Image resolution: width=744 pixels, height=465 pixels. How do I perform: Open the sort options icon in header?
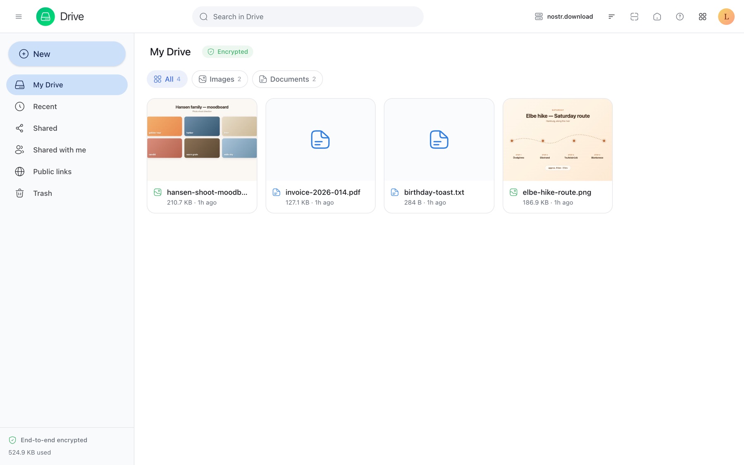point(611,17)
